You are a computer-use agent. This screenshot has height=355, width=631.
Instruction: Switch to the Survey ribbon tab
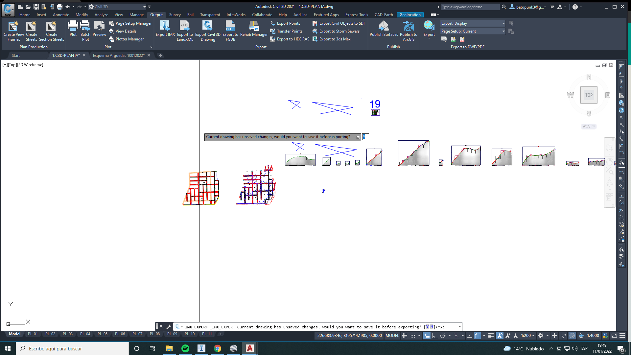[x=175, y=15]
